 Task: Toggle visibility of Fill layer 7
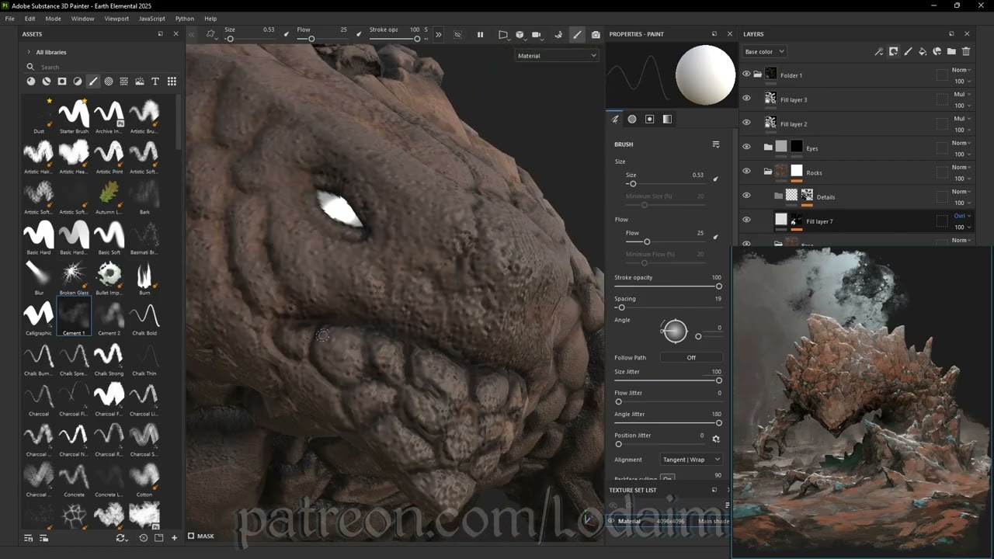(746, 220)
